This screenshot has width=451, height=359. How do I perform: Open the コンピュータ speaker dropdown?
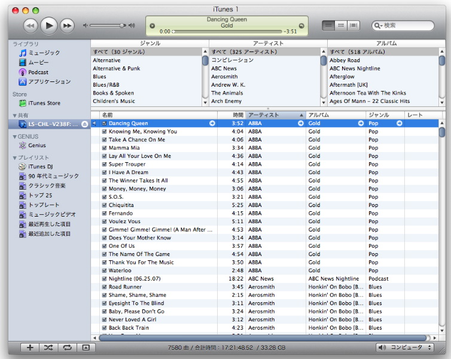[x=406, y=348]
